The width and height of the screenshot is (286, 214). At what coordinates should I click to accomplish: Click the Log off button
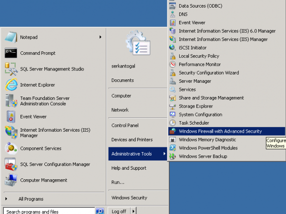click(x=119, y=211)
